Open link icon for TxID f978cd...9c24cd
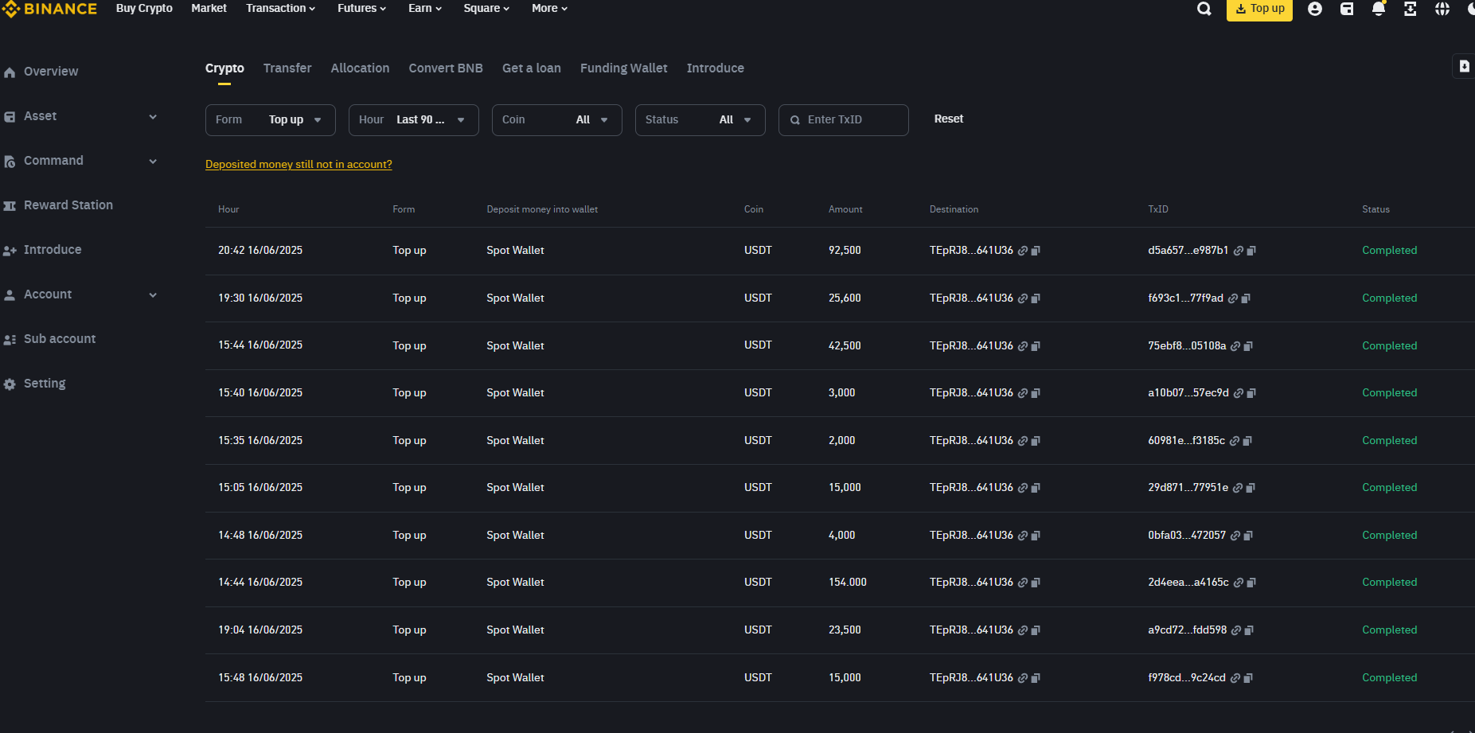This screenshot has height=733, width=1475. (x=1235, y=678)
